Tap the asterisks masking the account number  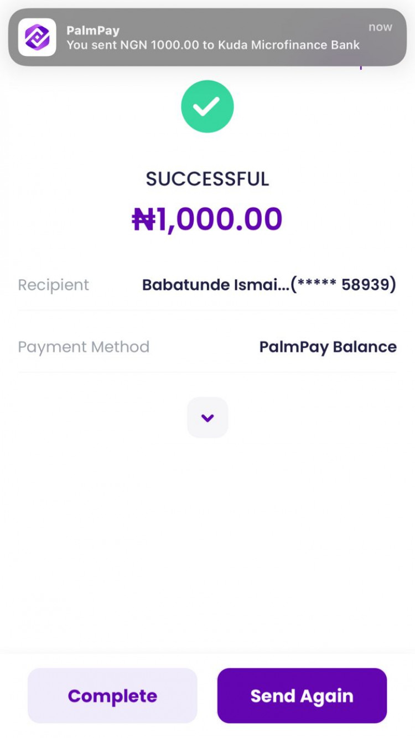(317, 285)
